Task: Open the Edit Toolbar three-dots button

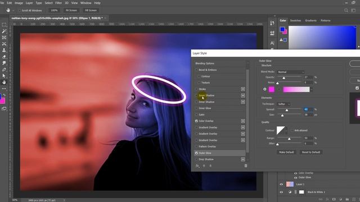Action: click(x=4, y=89)
